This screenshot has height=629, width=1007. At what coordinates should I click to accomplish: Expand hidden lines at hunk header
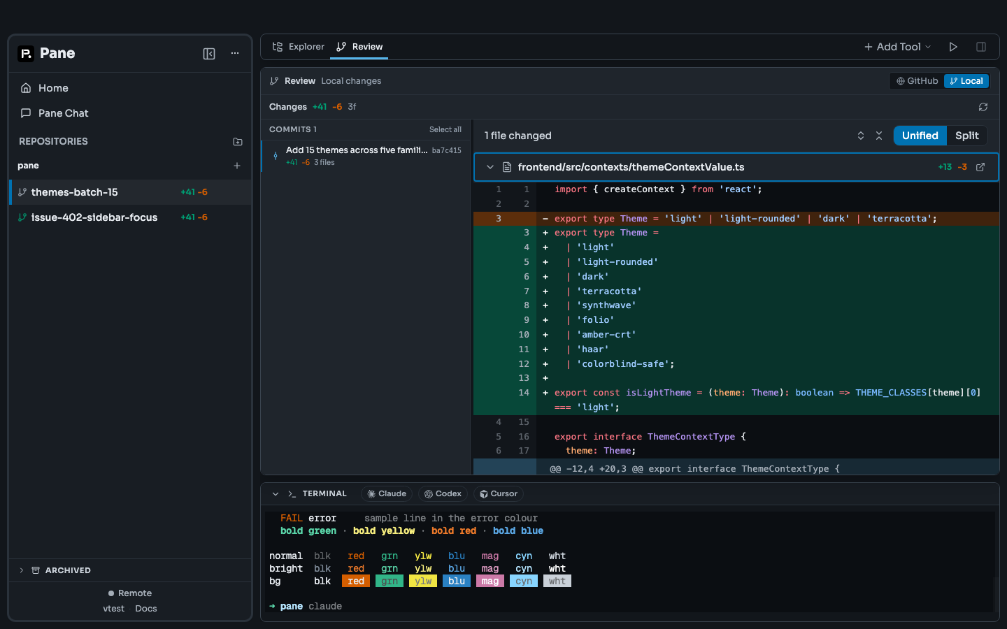[x=736, y=468]
